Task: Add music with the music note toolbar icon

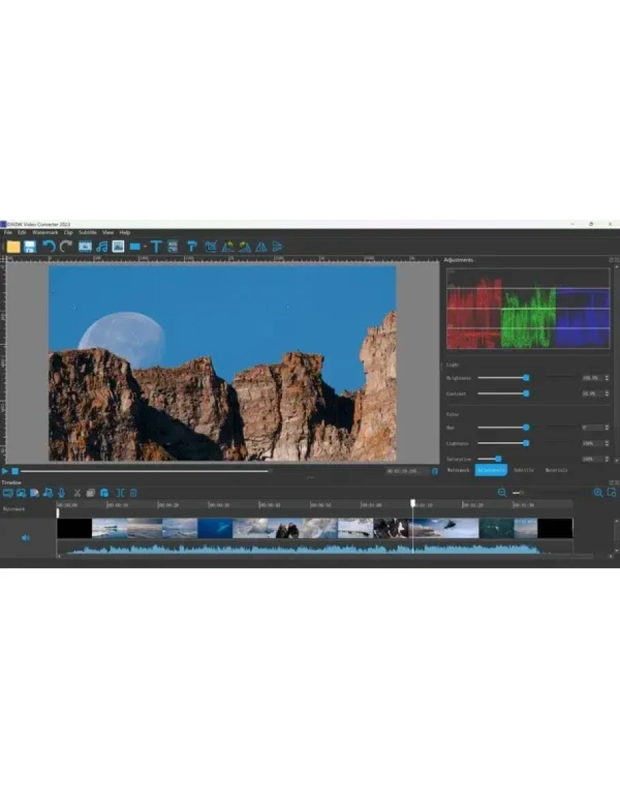Action: pyautogui.click(x=102, y=247)
